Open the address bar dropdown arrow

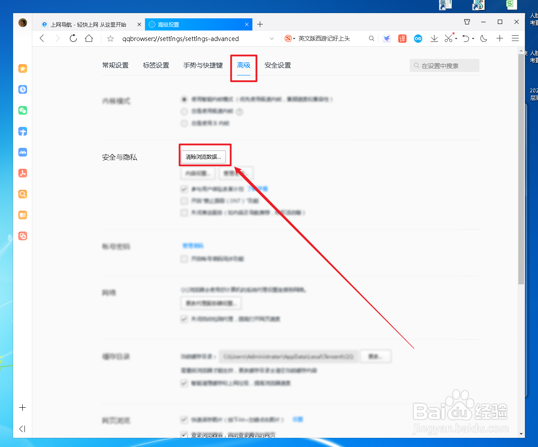tap(272, 38)
